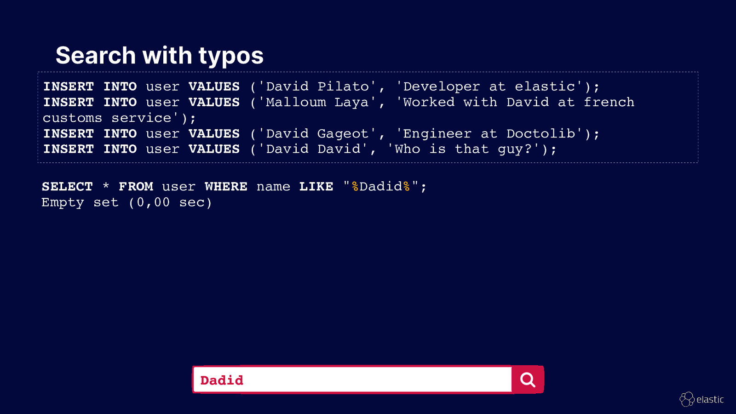Image resolution: width=736 pixels, height=414 pixels.
Task: Click the red 'Dadid' text in search bar
Action: (222, 380)
